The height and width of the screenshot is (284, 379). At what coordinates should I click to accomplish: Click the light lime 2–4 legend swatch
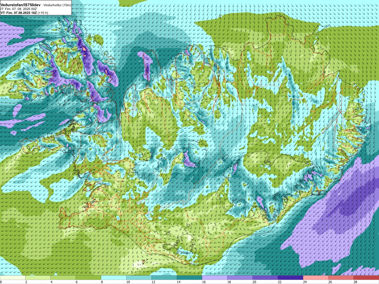[38, 278]
